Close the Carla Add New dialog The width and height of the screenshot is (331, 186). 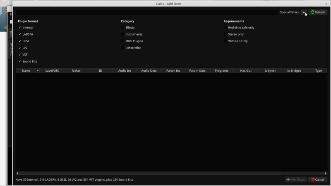326,4
